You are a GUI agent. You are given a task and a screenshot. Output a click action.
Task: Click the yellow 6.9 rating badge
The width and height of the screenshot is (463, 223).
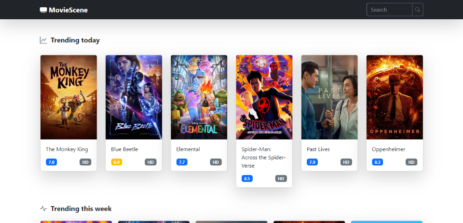click(117, 162)
